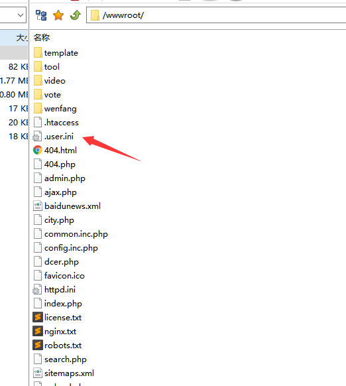The height and width of the screenshot is (386, 346).
Task: Click the /wwwroot/ path input field
Action: coord(216,15)
